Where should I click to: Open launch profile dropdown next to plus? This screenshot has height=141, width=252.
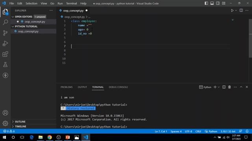coord(219,87)
